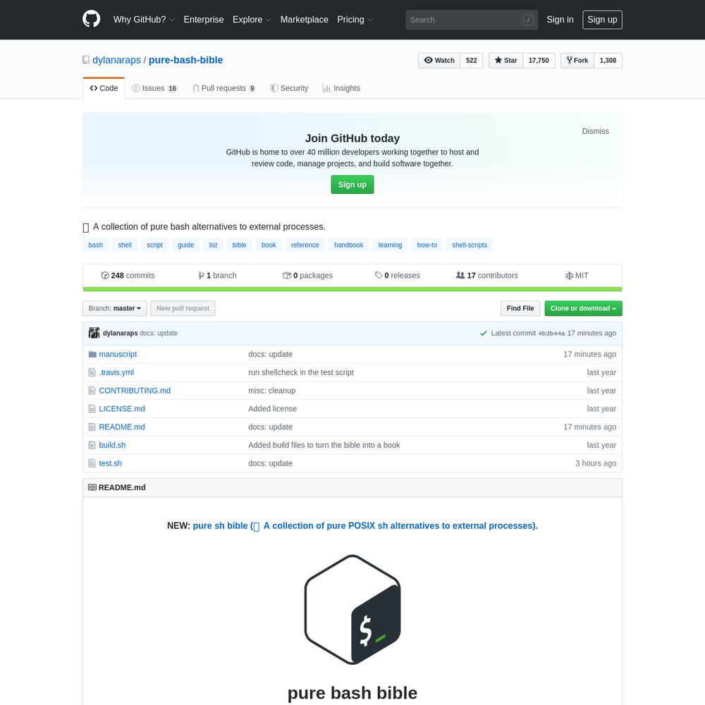Click the Sign up button in header
705x705 pixels.
[603, 20]
